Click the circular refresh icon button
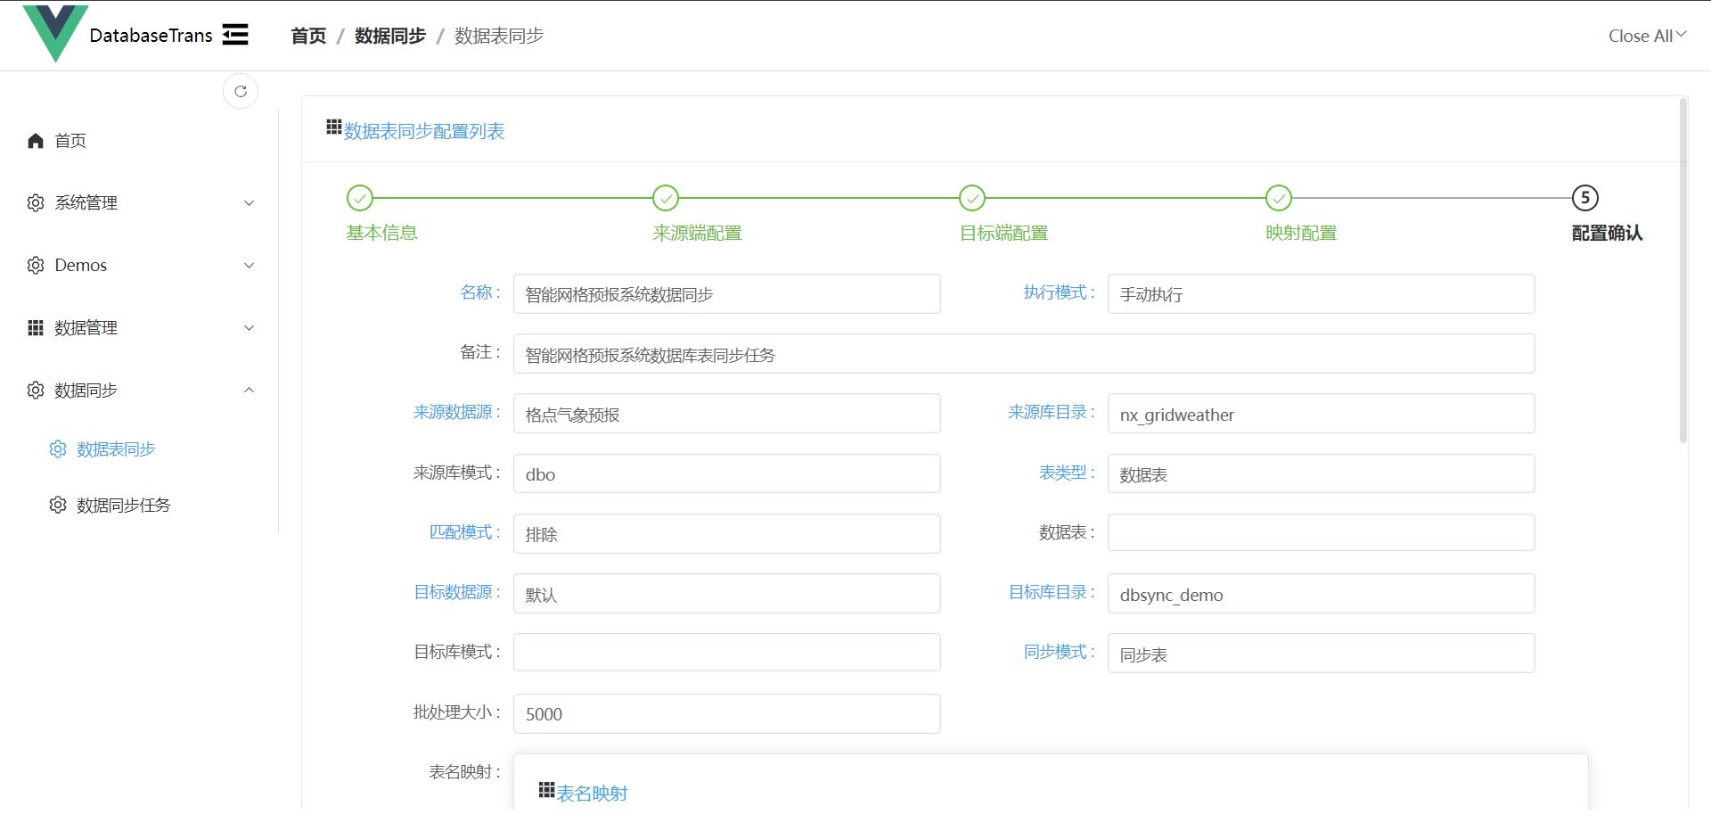 click(x=241, y=91)
